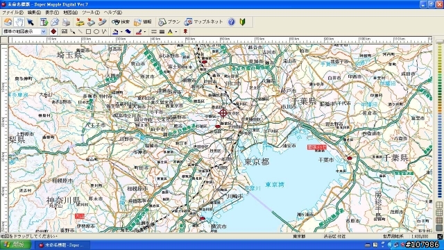This screenshot has height=250, width=444.
Task: Select the arrow pointer tool
Action: (x=31, y=22)
